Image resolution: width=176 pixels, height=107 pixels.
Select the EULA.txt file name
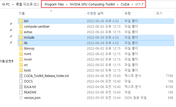[30, 87]
